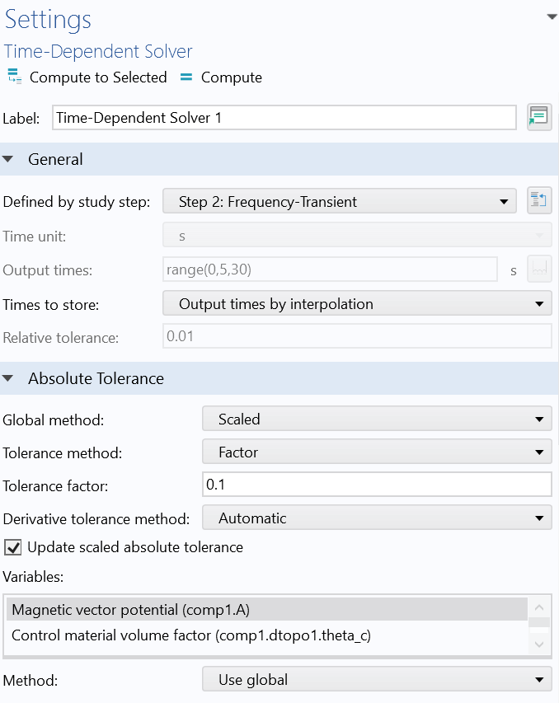Click the go-to study step icon

coord(539,201)
